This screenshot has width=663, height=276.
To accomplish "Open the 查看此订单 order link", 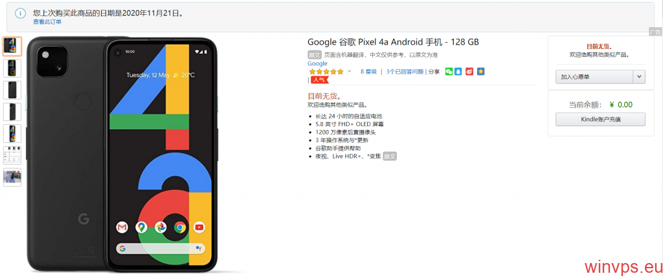I will (x=47, y=22).
